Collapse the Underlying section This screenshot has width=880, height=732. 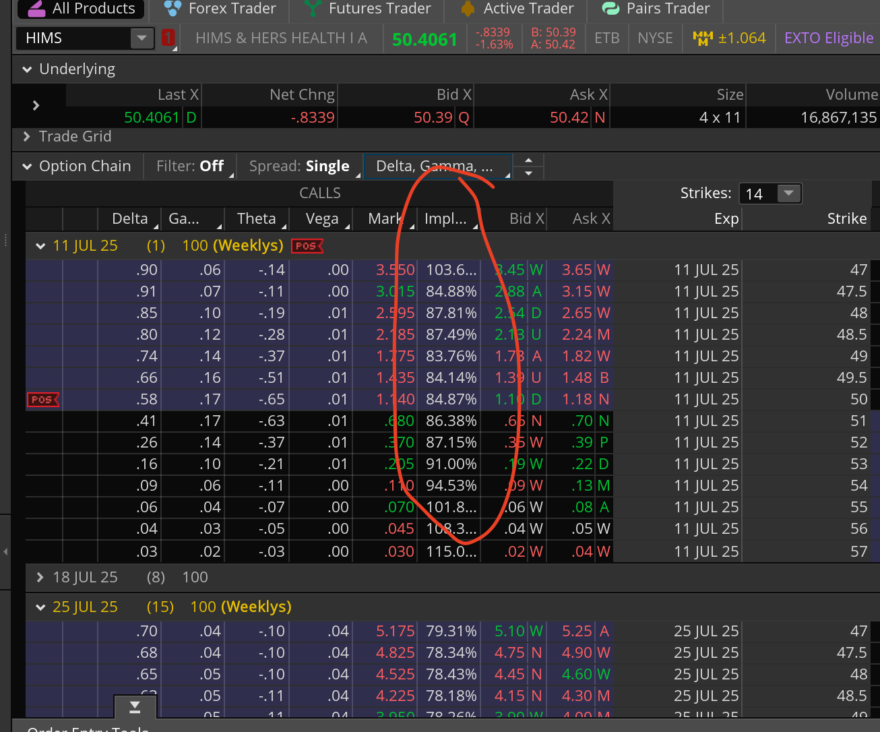tap(27, 69)
